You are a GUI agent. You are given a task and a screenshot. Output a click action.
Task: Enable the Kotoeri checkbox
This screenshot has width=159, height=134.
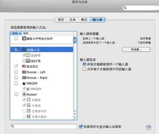(x=16, y=94)
